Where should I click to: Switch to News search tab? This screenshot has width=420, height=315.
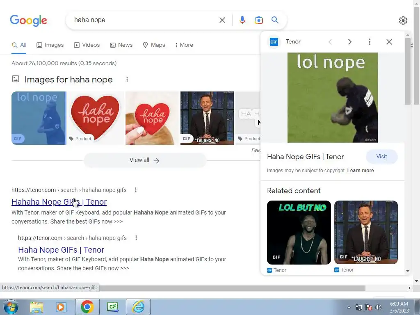[x=121, y=45]
